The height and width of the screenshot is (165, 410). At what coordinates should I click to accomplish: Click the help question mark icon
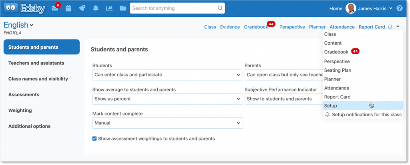point(399,8)
